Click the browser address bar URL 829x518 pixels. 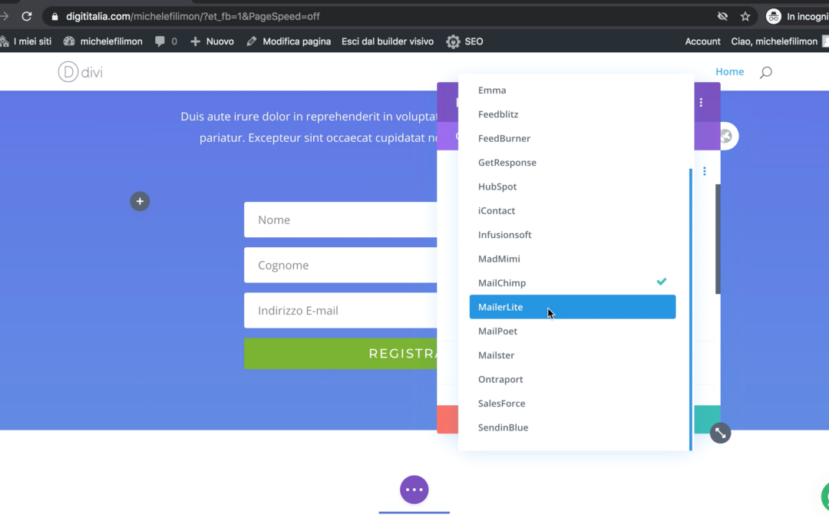coord(193,16)
